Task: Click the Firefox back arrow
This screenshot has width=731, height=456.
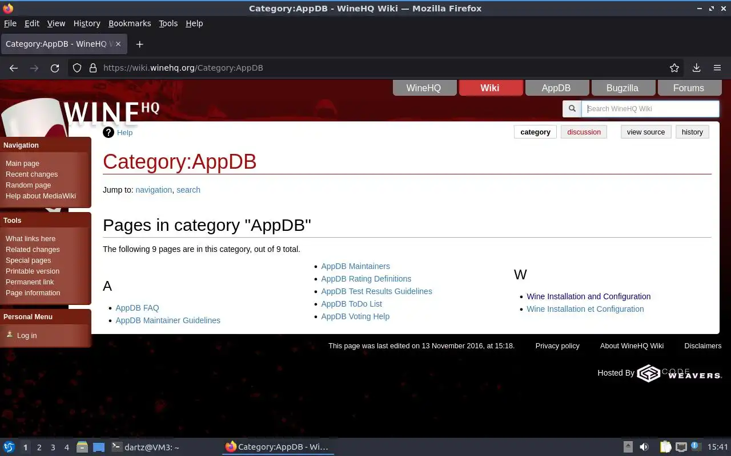Action: coord(14,68)
